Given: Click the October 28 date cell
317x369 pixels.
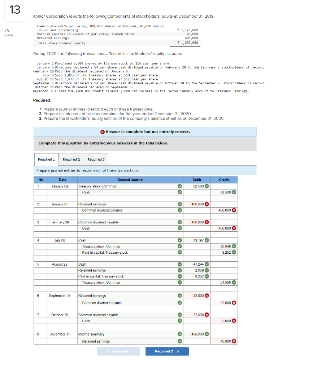Looking at the screenshot, I should pos(62,315).
